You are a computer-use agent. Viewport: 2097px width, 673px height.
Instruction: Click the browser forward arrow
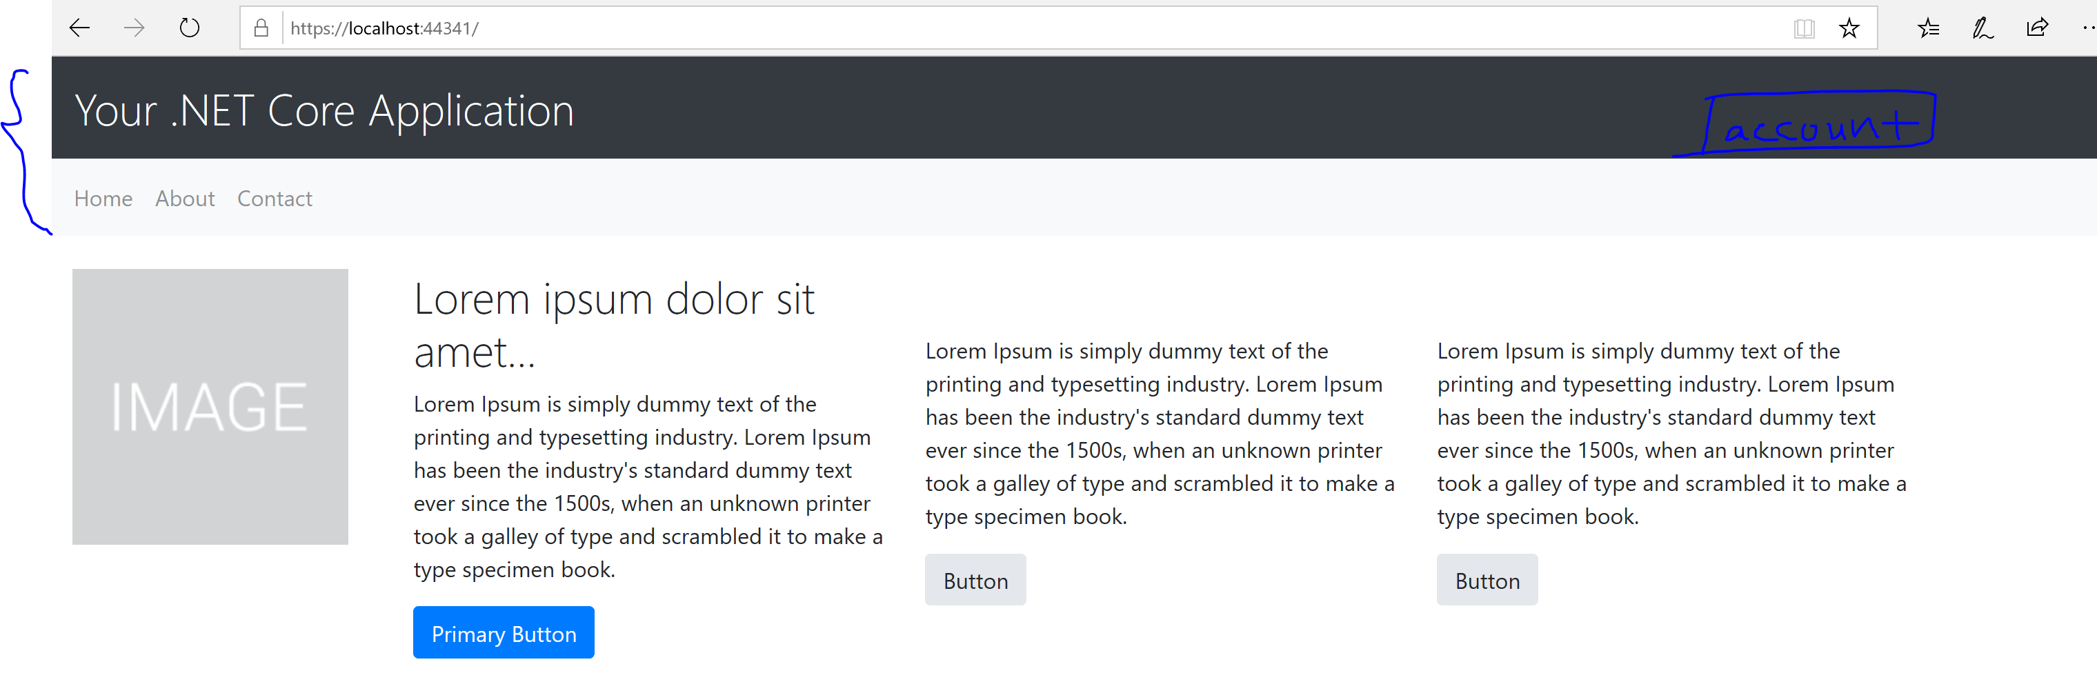pyautogui.click(x=135, y=28)
